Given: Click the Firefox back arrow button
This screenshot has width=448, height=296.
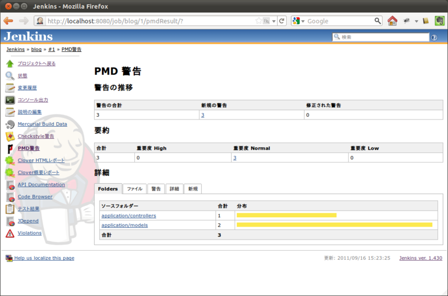Looking at the screenshot, I should point(8,21).
